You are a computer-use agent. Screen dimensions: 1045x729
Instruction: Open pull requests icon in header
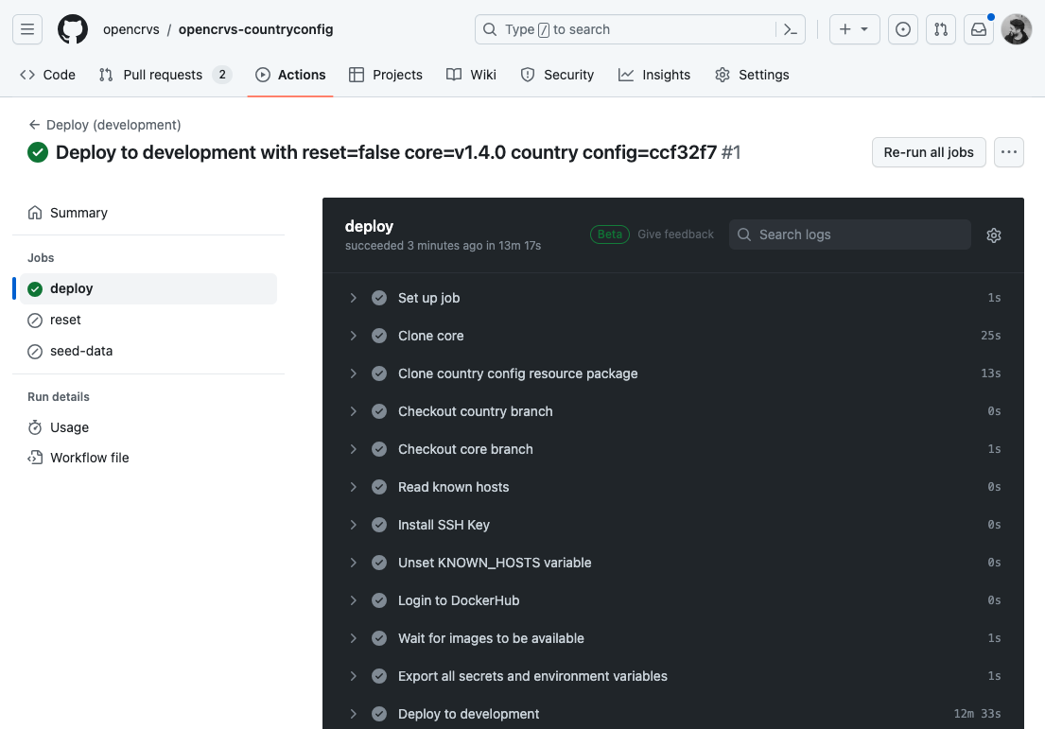click(940, 29)
